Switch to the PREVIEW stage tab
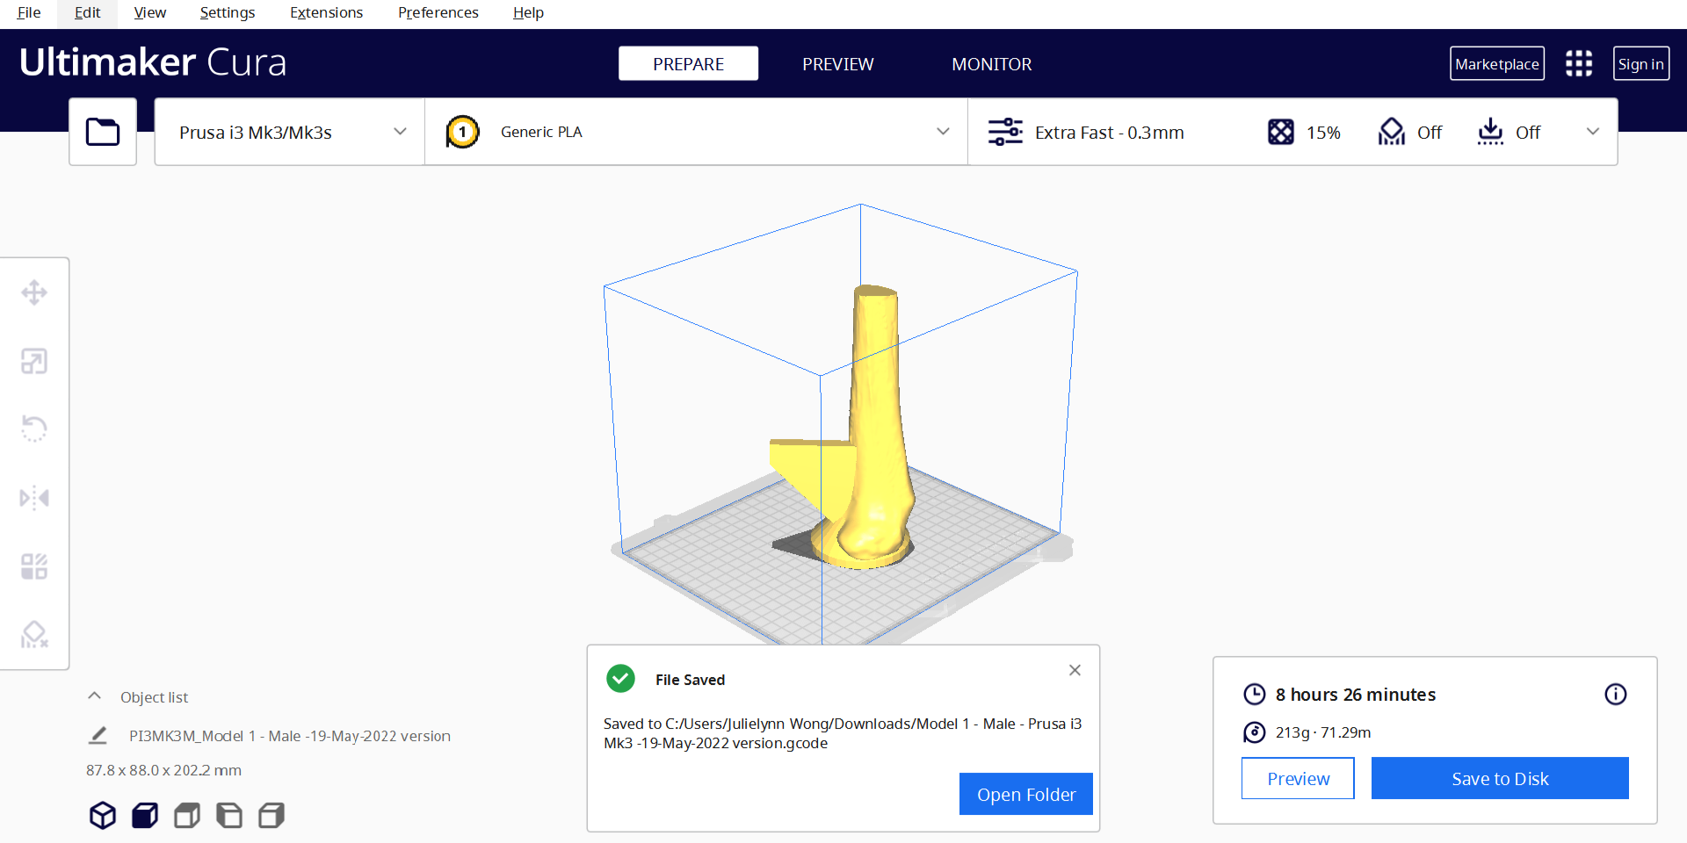Image resolution: width=1687 pixels, height=843 pixels. [x=837, y=64]
